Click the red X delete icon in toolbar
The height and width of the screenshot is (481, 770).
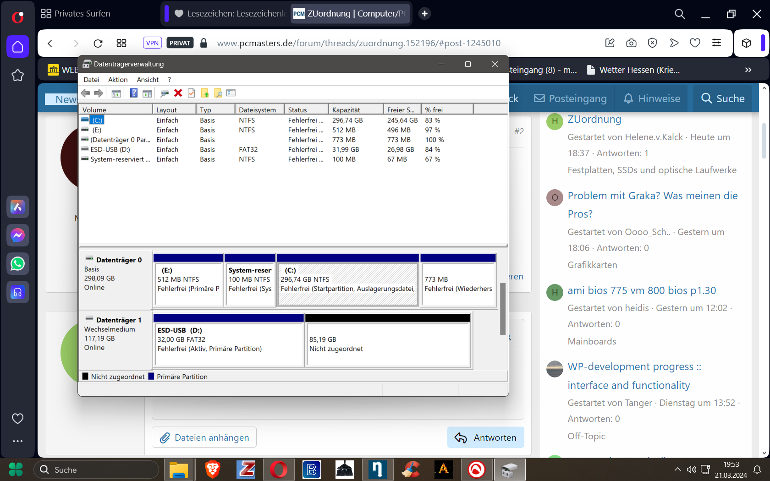(x=178, y=93)
